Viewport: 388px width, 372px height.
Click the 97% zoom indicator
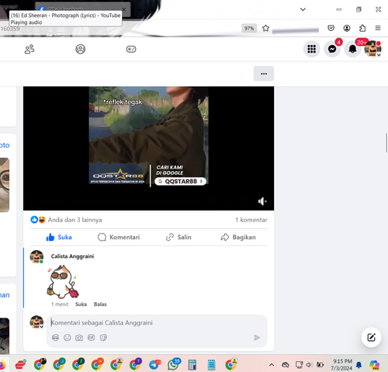pos(249,28)
